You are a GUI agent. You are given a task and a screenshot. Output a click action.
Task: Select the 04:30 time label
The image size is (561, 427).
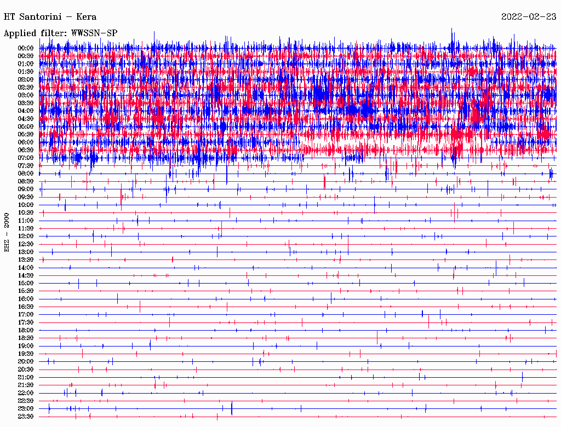click(x=26, y=119)
